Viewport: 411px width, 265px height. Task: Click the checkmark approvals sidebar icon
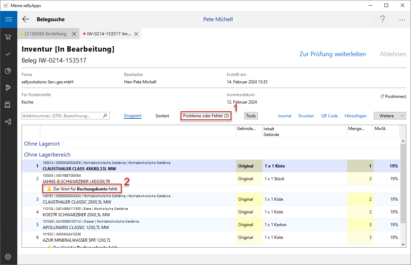8,54
